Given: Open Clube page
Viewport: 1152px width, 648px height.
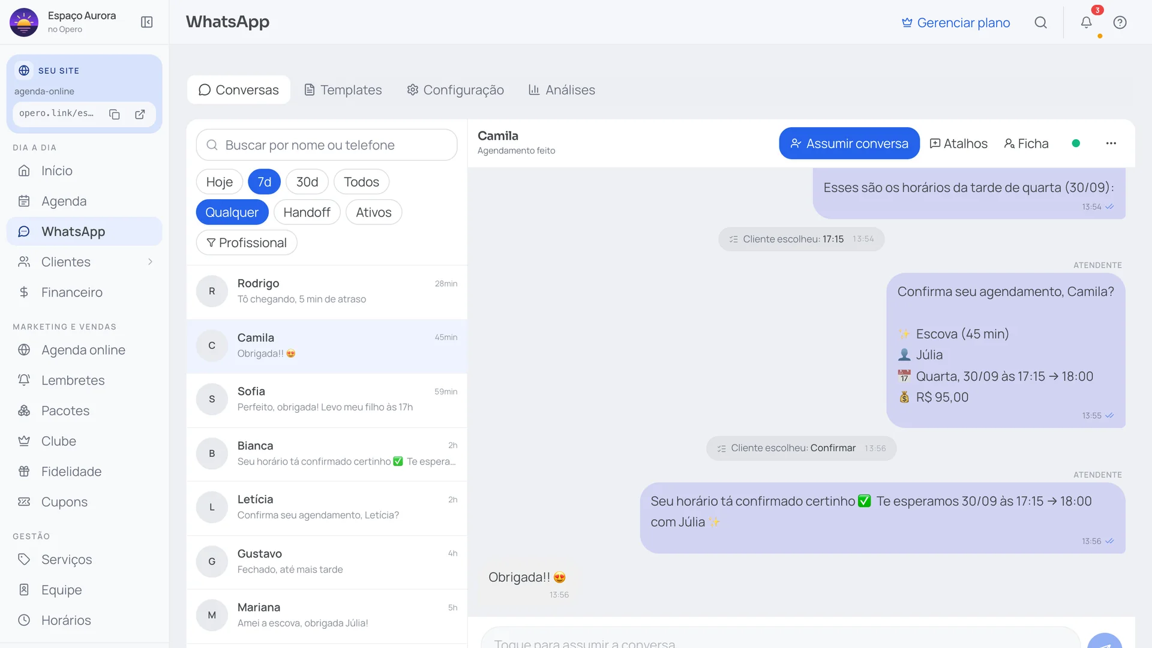Looking at the screenshot, I should (x=85, y=441).
